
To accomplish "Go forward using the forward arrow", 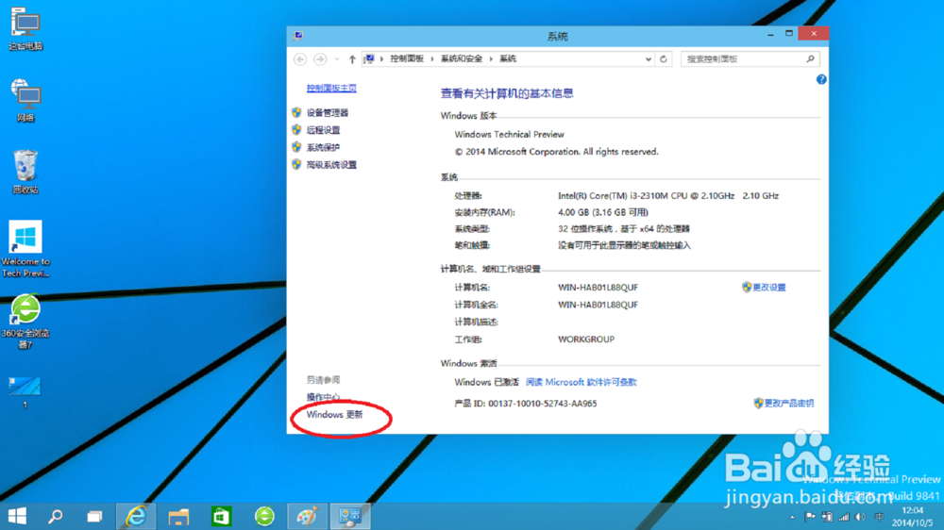I will (320, 59).
